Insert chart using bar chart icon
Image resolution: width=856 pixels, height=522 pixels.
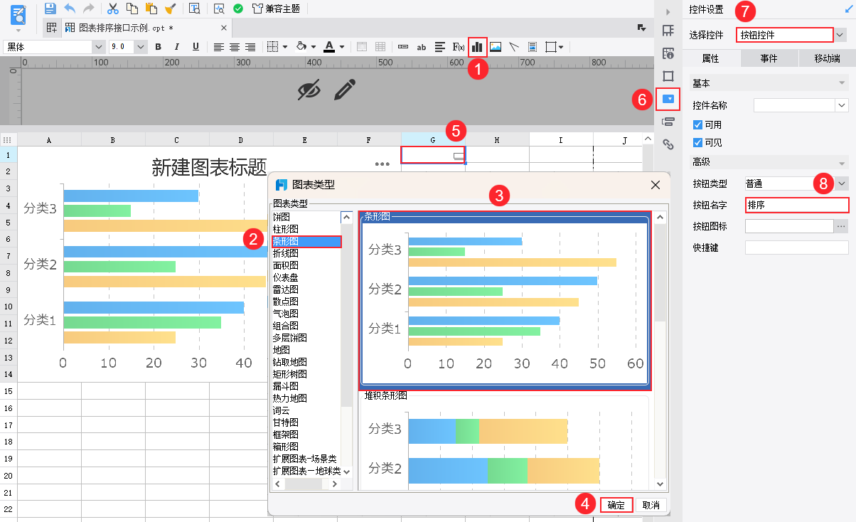point(477,47)
